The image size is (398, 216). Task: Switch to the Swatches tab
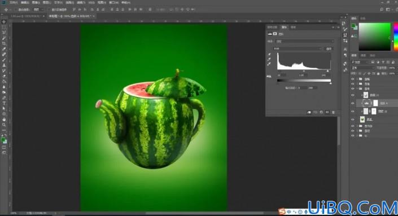point(363,19)
